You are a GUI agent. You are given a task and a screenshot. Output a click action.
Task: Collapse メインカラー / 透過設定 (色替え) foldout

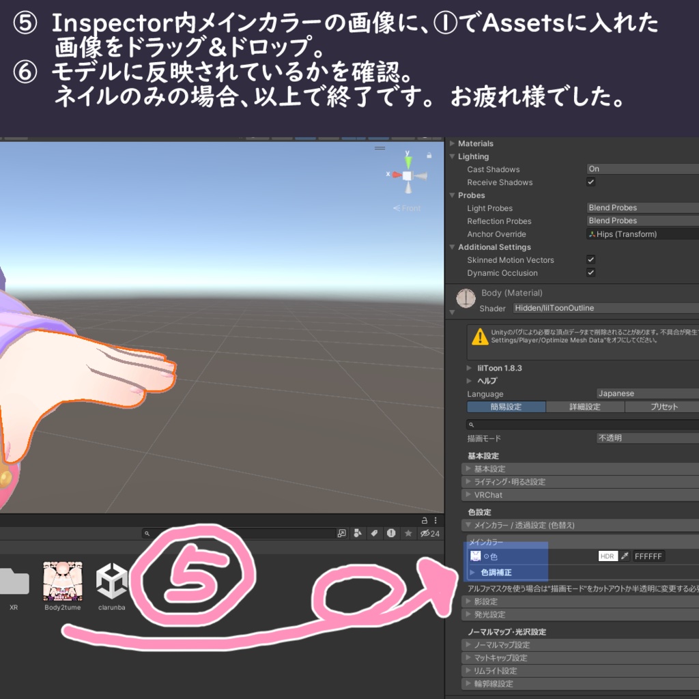click(580, 525)
